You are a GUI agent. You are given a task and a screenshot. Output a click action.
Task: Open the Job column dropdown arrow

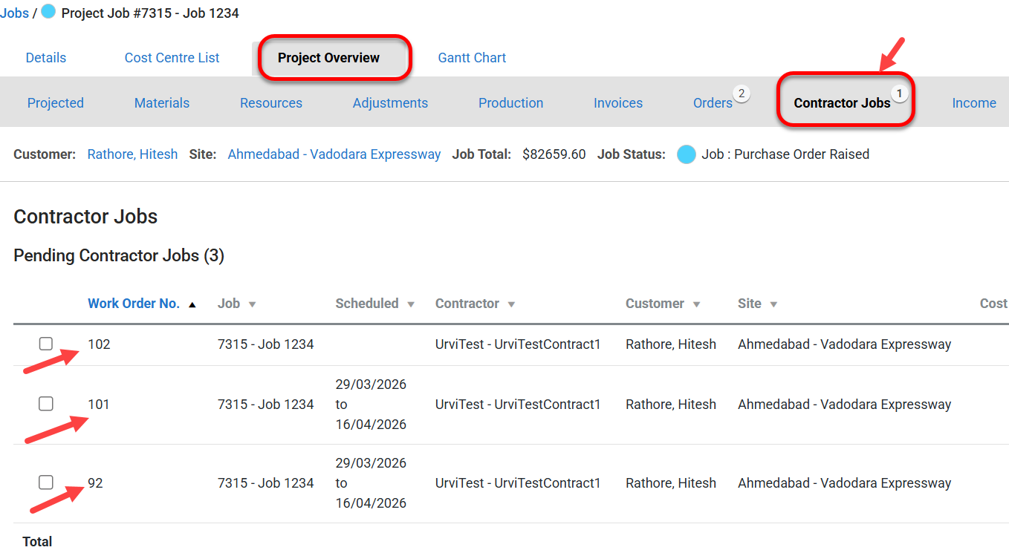click(x=252, y=304)
